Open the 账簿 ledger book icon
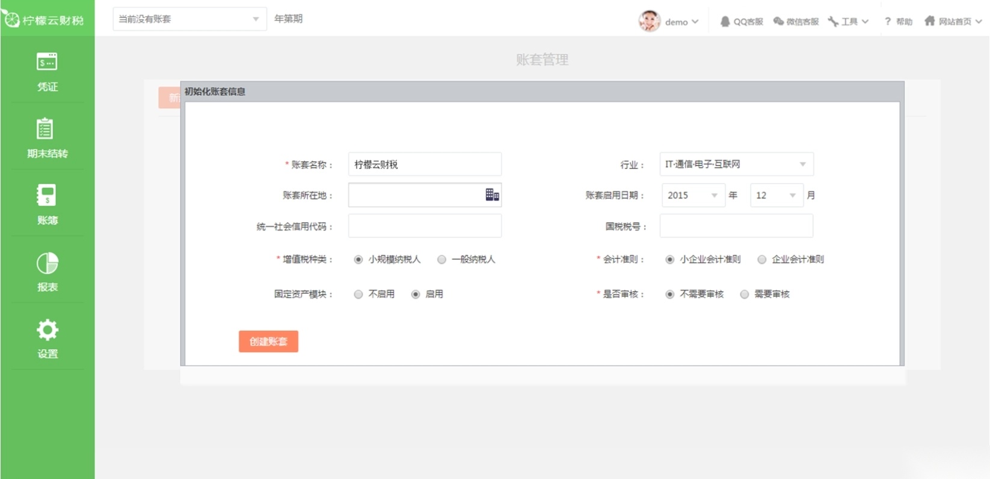990x479 pixels. (x=46, y=195)
